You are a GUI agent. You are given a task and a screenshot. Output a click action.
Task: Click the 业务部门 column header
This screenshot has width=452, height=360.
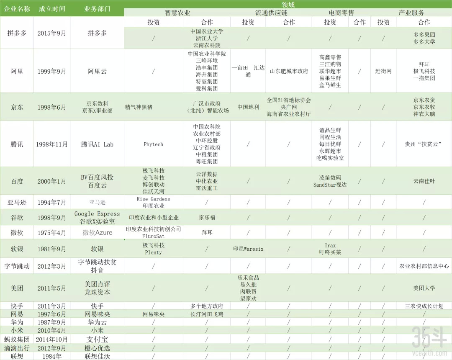click(97, 9)
